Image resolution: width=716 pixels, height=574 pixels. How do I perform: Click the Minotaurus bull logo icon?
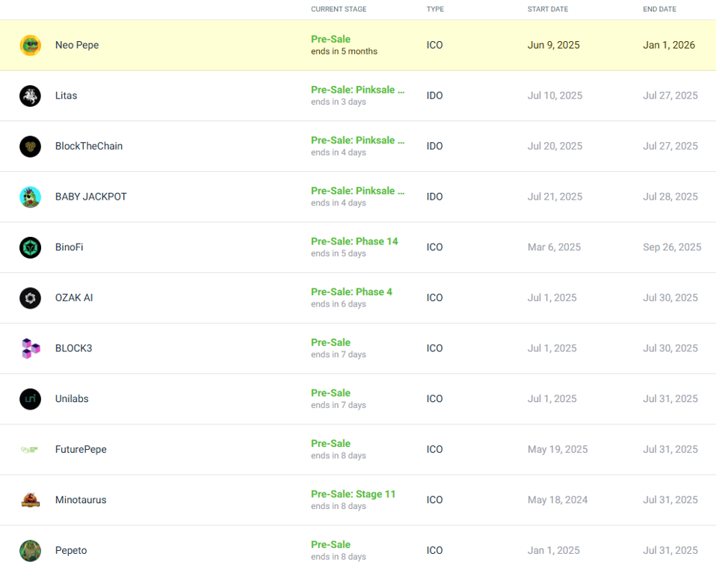tap(31, 500)
